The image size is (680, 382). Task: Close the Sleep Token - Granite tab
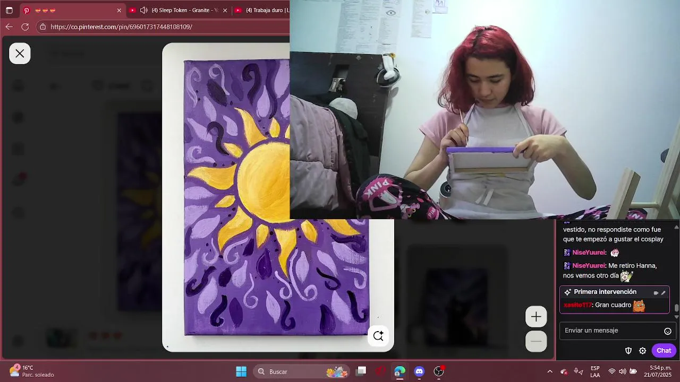[x=225, y=10]
